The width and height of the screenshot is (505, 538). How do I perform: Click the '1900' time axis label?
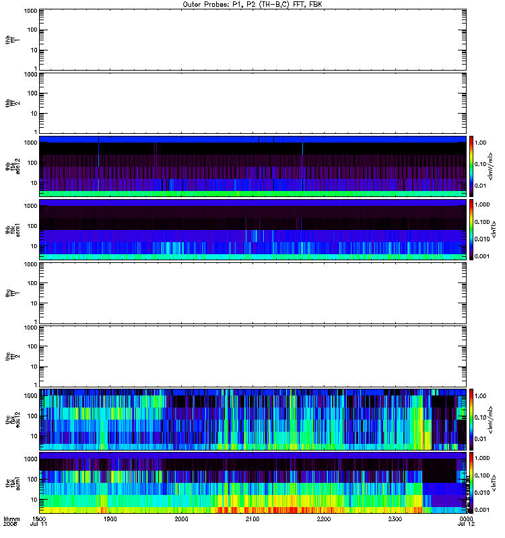[110, 518]
